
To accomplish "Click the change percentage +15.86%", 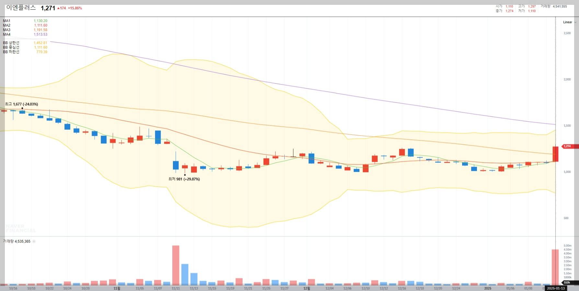I will 75,8.
